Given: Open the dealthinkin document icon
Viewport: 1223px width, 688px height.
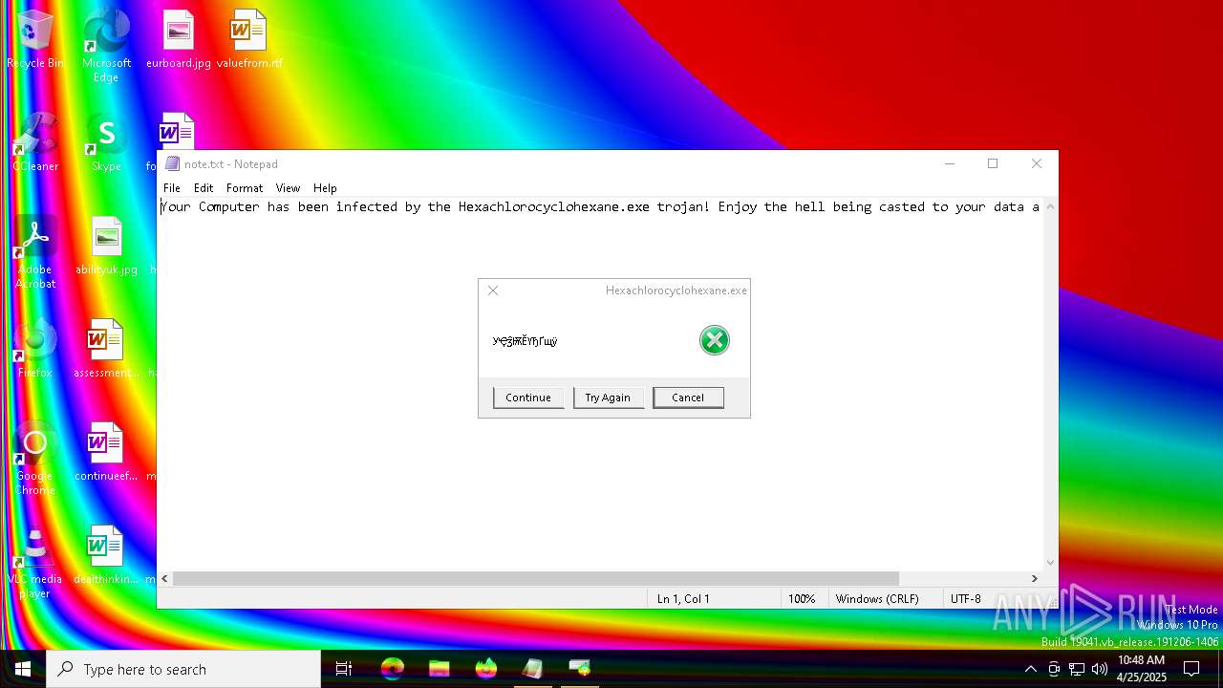Looking at the screenshot, I should click(106, 554).
